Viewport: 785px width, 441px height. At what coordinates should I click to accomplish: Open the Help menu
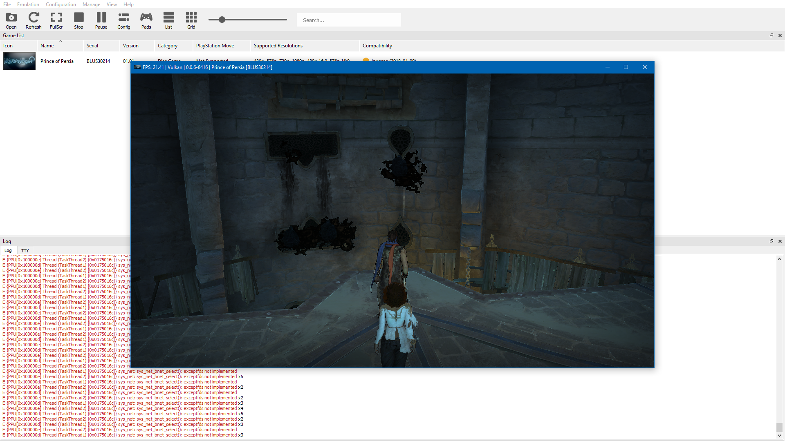click(x=128, y=4)
